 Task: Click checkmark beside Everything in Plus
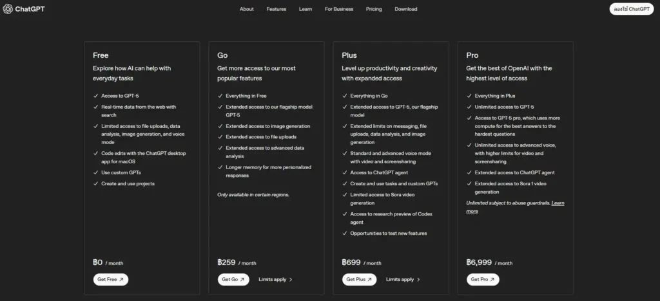tap(469, 96)
